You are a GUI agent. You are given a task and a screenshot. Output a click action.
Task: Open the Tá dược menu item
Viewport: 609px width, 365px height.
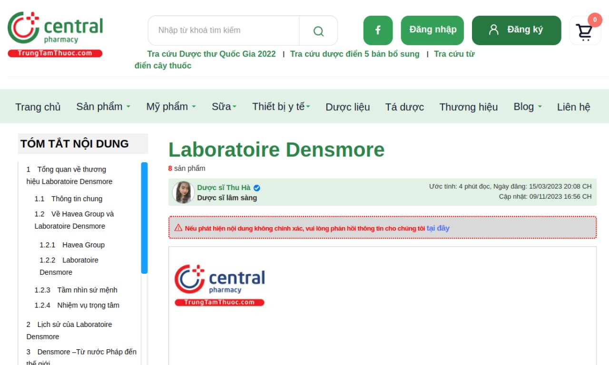(x=404, y=107)
